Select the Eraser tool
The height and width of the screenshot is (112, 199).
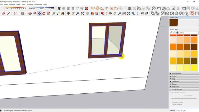pos(4,13)
